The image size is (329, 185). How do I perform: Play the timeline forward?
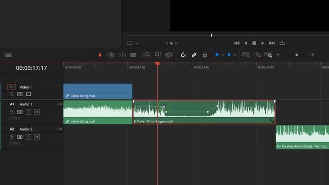pos(263,43)
